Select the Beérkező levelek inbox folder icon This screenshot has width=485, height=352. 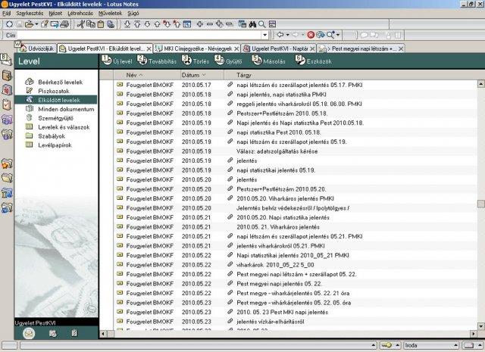click(30, 81)
